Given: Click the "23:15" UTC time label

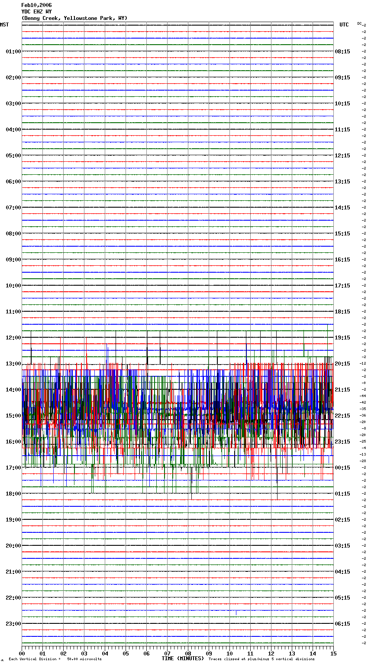Looking at the screenshot, I should tap(342, 442).
